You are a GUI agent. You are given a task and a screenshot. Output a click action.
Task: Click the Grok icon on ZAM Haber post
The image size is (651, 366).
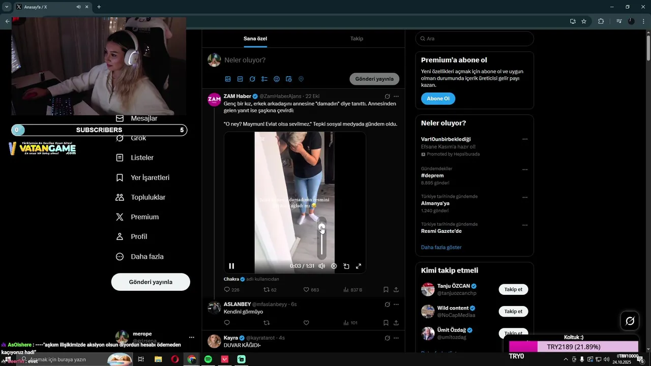coord(387,96)
